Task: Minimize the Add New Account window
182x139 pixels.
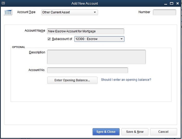Action: coord(166,4)
